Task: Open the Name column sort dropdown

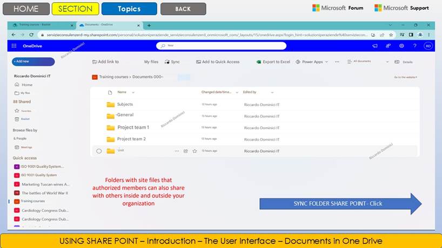Action: tap(133, 93)
